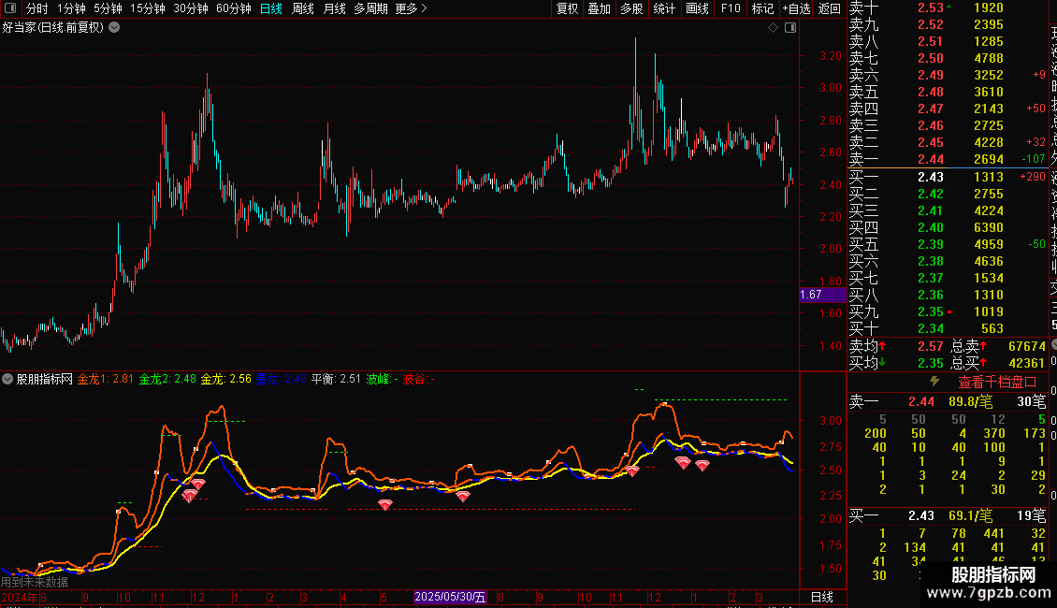The height and width of the screenshot is (608, 1057).
Task: Click the 卖十 row price 2.53
Action: (931, 7)
